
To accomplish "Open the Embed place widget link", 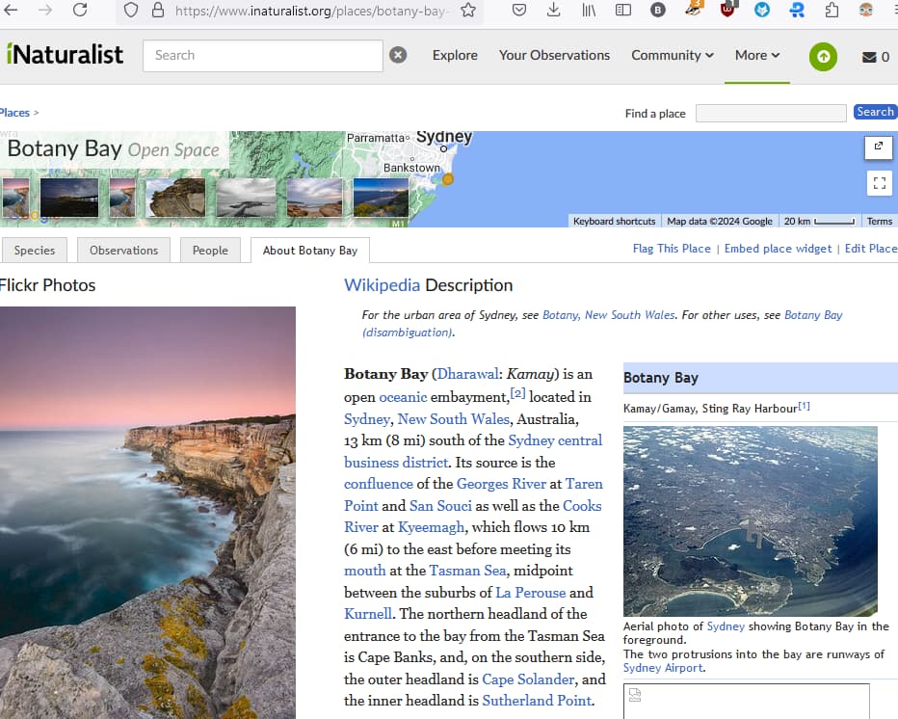I will pyautogui.click(x=778, y=248).
